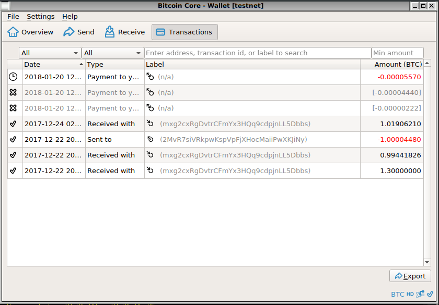This screenshot has height=305, width=439.
Task: Click 'Payment to y…' in the -0.00005570 row
Action: pos(113,77)
